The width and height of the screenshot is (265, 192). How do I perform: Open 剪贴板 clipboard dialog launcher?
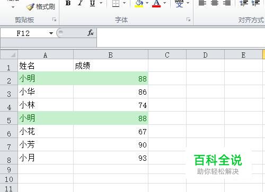(x=54, y=20)
